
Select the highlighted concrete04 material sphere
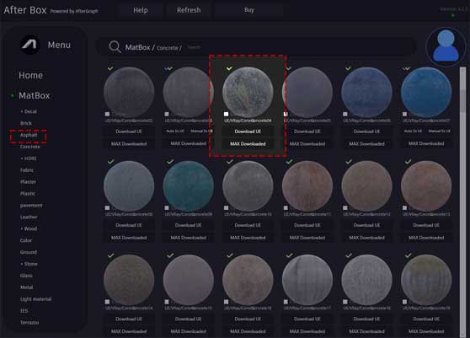coord(248,92)
